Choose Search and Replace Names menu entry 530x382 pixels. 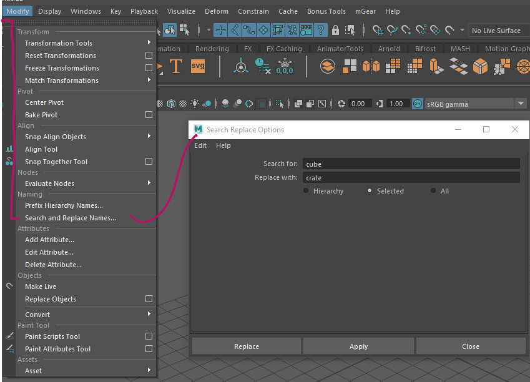tap(71, 218)
